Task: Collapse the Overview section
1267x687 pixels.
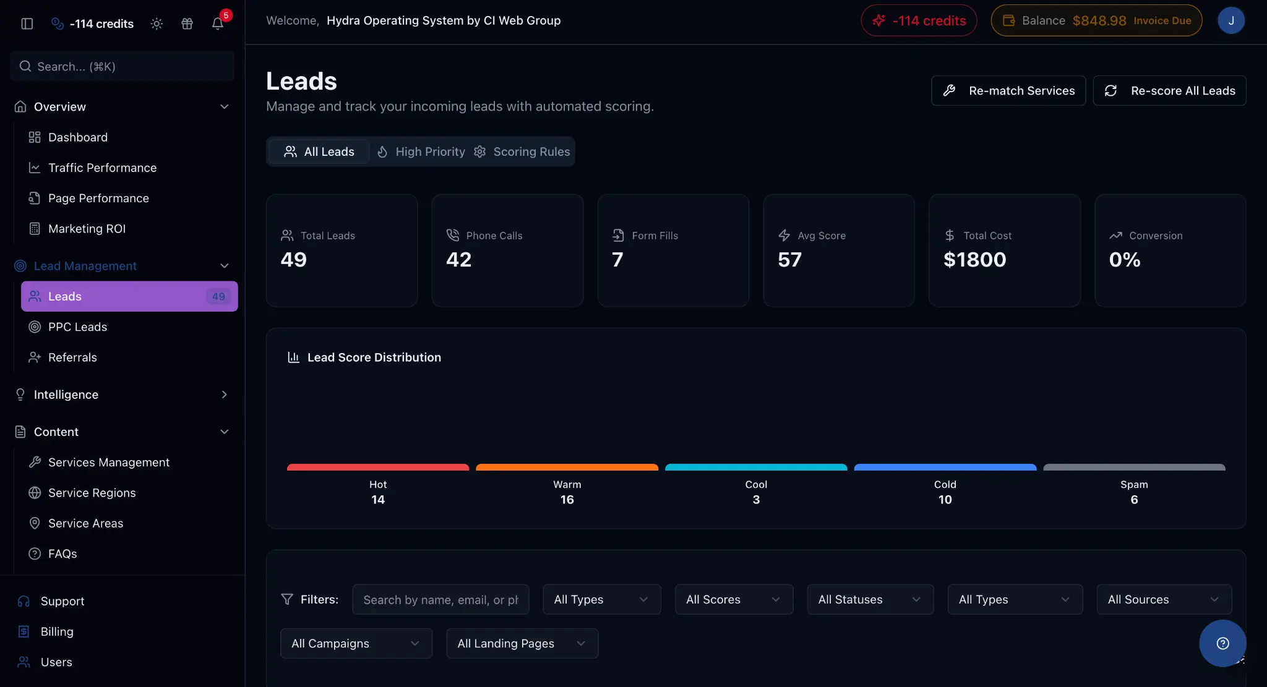Action: [x=224, y=106]
